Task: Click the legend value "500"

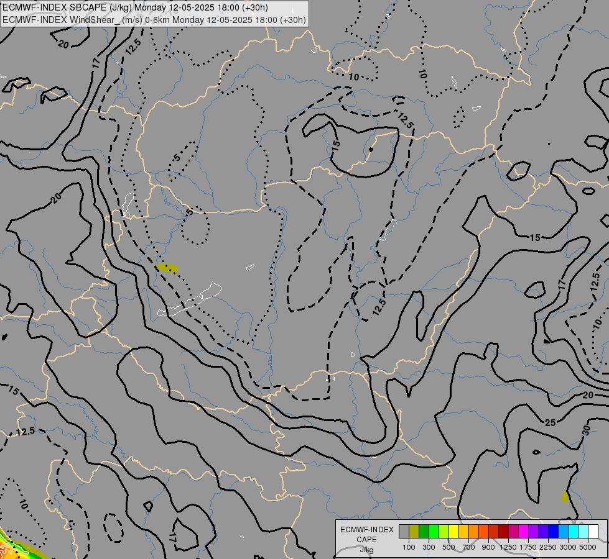Action: click(449, 547)
